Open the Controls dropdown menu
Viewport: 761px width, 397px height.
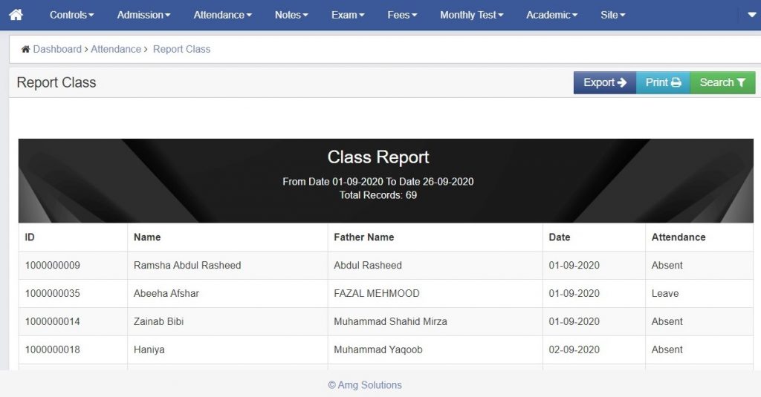tap(72, 15)
